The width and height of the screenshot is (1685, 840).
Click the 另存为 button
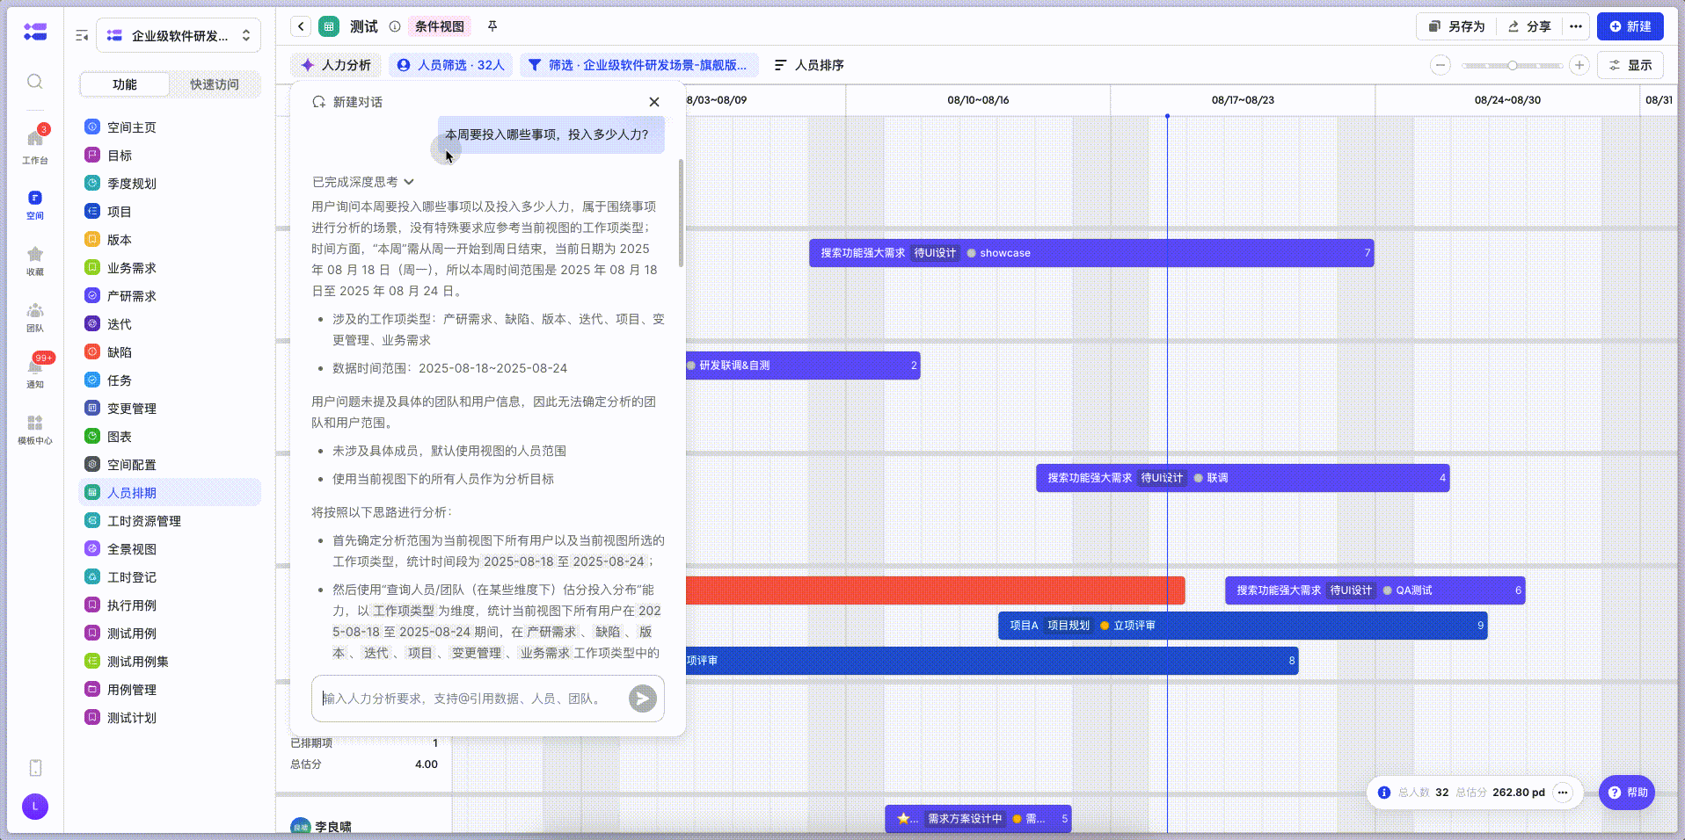click(1456, 26)
